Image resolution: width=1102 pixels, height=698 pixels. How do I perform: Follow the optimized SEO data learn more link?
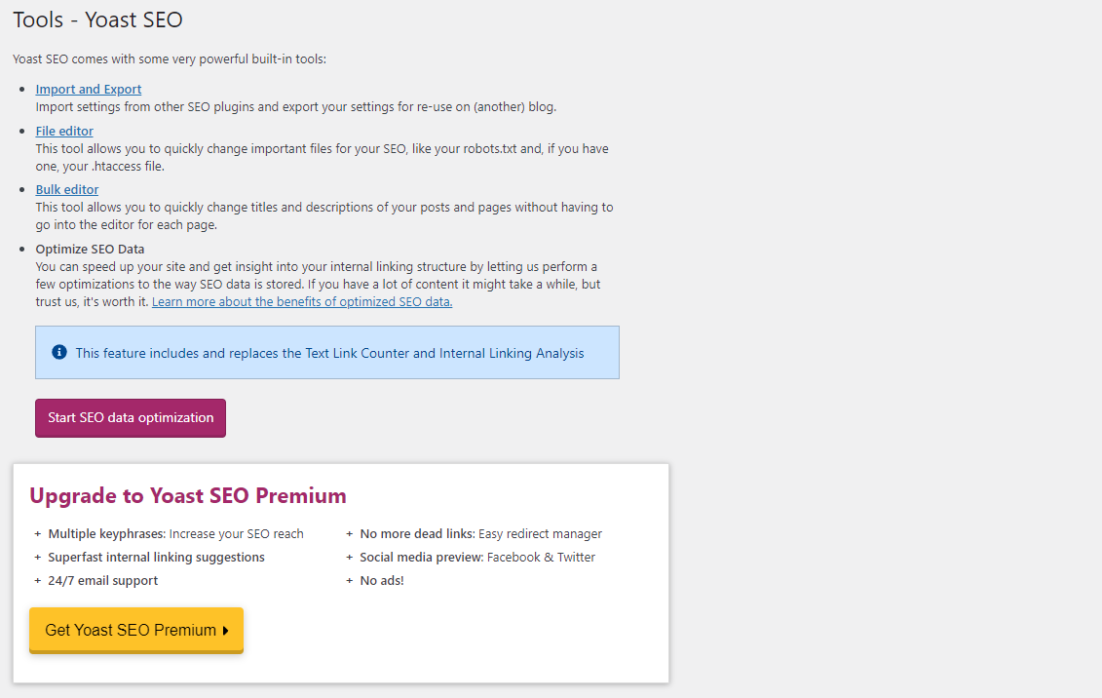click(301, 301)
